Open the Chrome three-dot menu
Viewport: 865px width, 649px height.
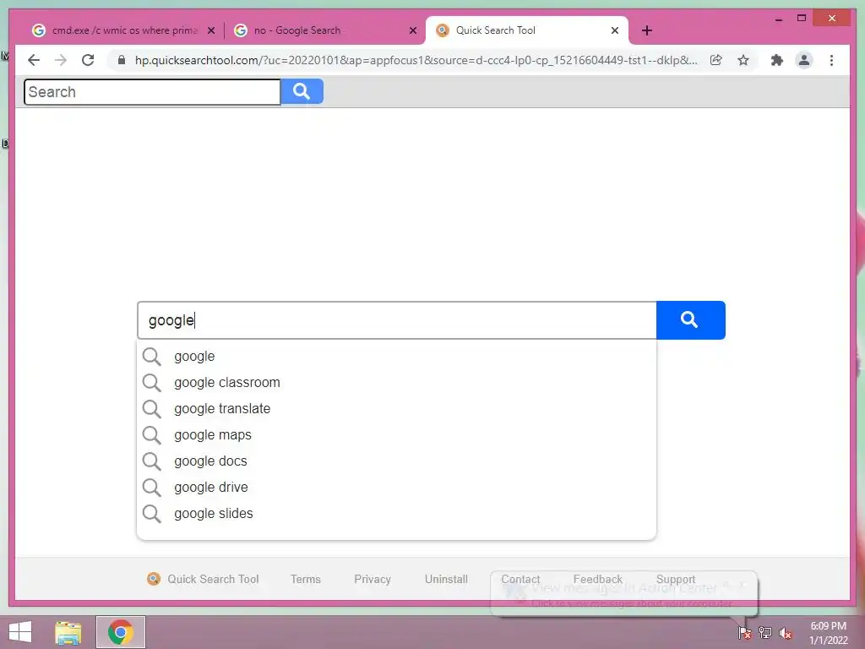(831, 60)
